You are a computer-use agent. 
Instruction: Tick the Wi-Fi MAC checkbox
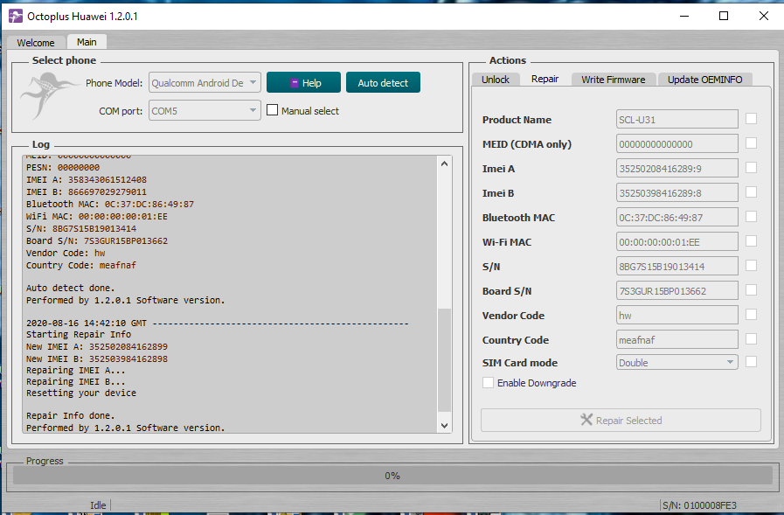click(x=751, y=241)
